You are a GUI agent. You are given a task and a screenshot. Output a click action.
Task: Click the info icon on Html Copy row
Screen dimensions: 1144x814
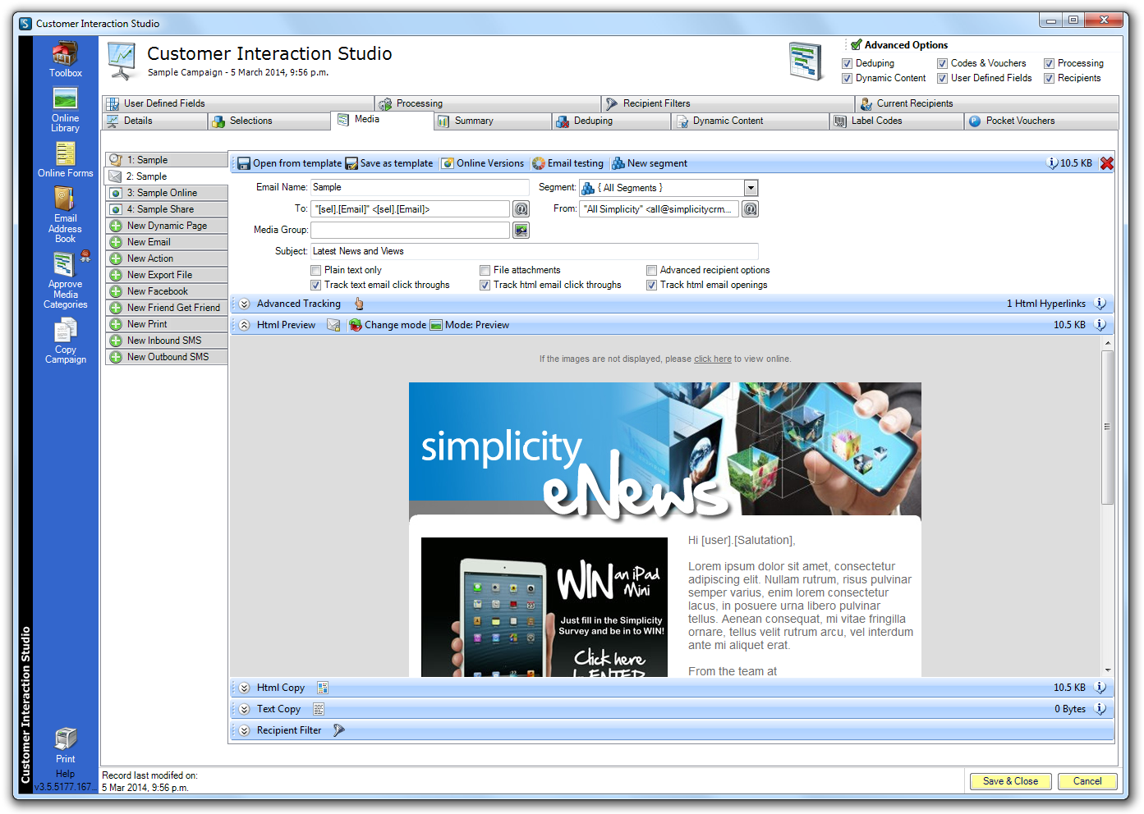pyautogui.click(x=1100, y=688)
